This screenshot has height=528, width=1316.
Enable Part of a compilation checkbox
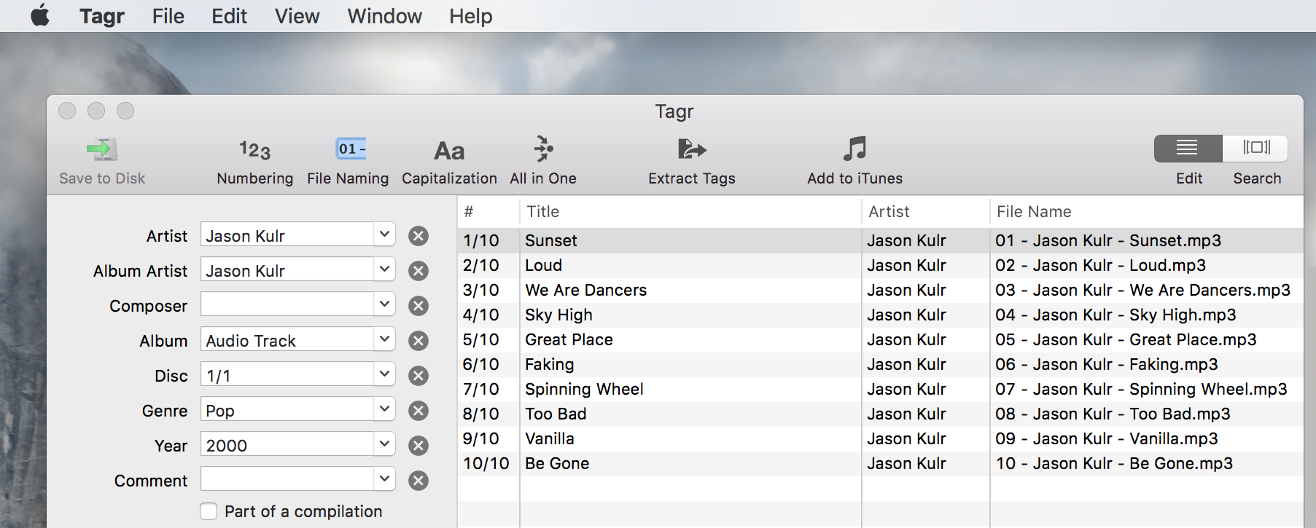(x=209, y=511)
